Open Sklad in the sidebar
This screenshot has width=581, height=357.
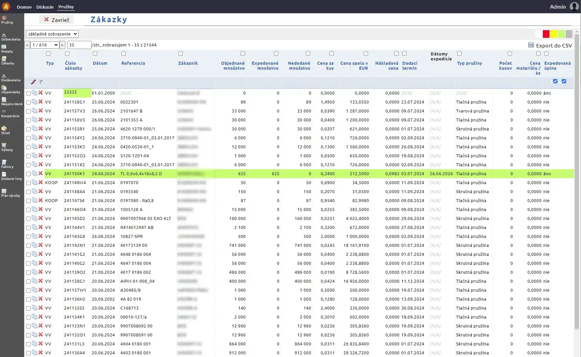pyautogui.click(x=6, y=130)
